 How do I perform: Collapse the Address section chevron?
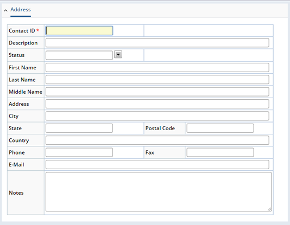coord(6,10)
